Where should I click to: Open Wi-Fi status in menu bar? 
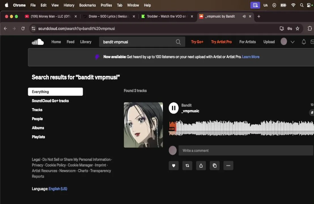coord(293,5)
